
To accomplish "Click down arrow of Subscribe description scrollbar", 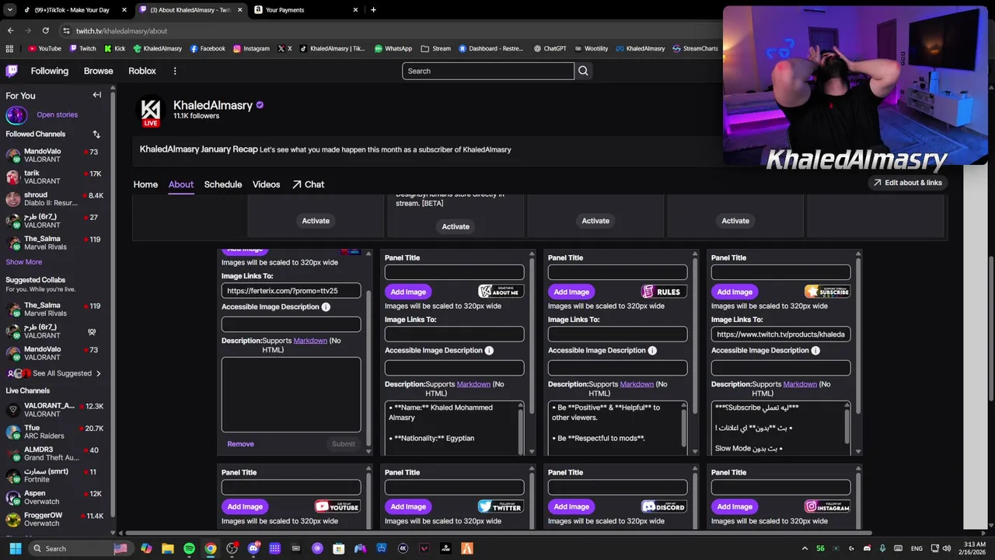I will [x=858, y=451].
